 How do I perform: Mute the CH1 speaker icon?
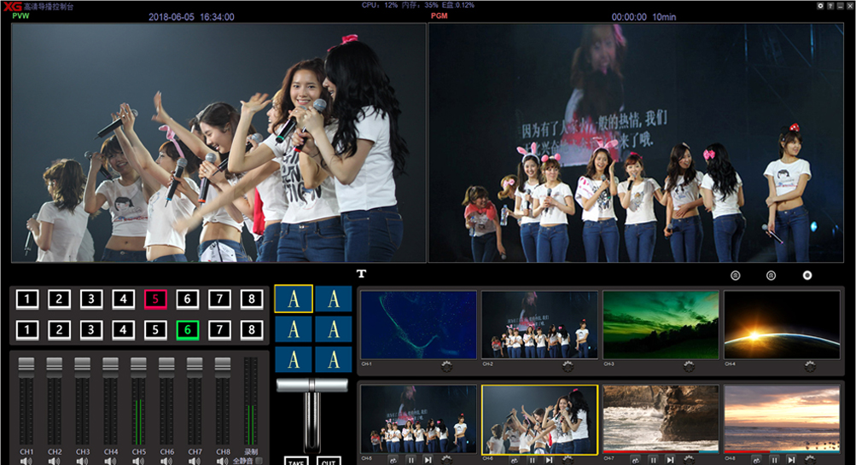[26, 461]
